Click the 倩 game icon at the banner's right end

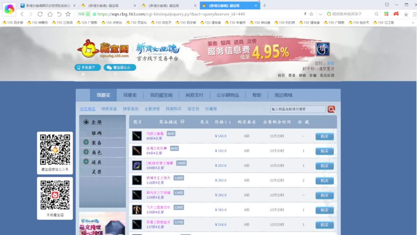pos(323,49)
